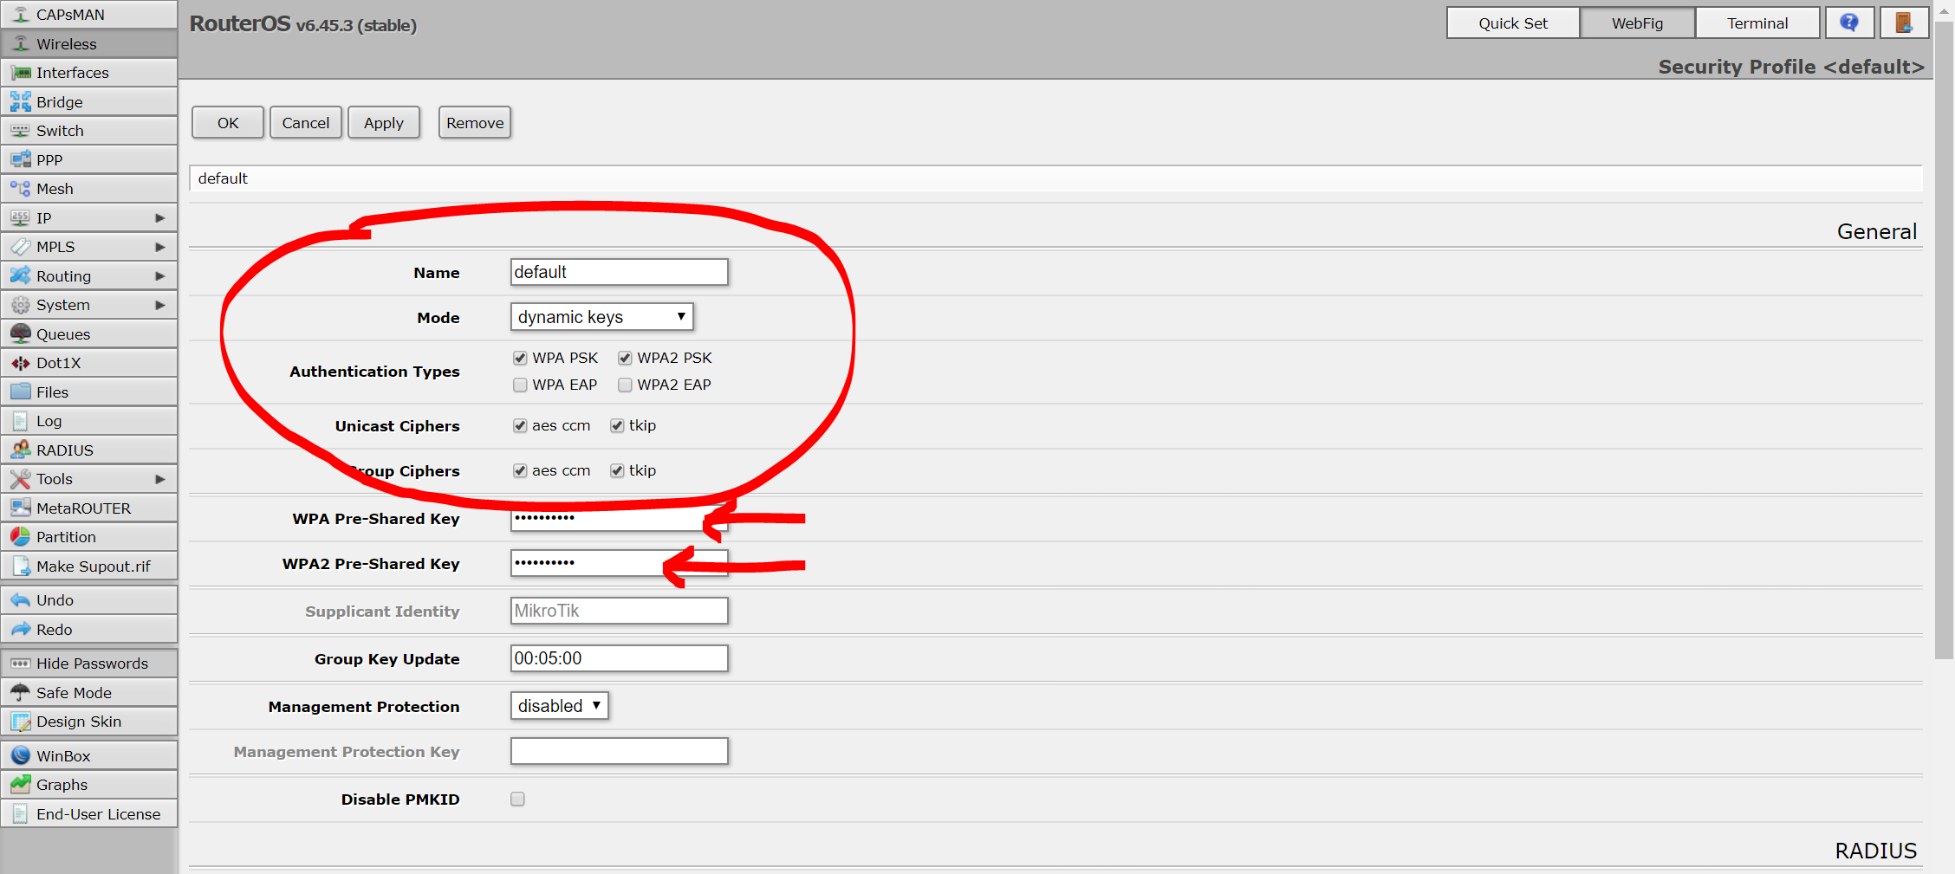Image resolution: width=1955 pixels, height=874 pixels.
Task: Click the Queues icon in sidebar
Action: coord(21,334)
